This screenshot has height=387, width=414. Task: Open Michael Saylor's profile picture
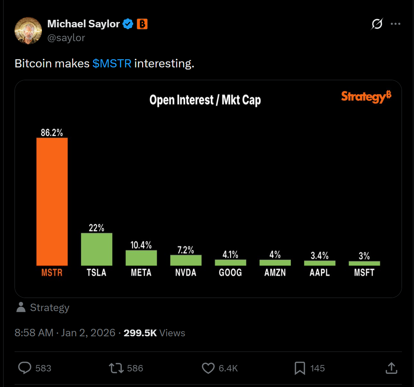[x=28, y=31]
